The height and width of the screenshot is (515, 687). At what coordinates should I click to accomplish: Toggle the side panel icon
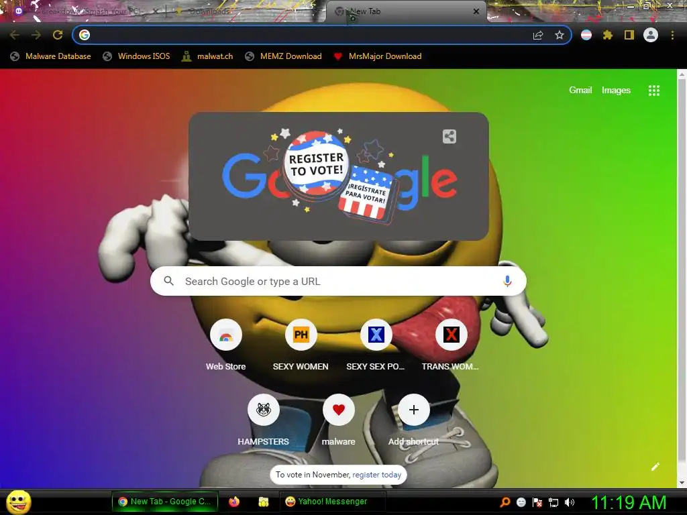(x=629, y=35)
